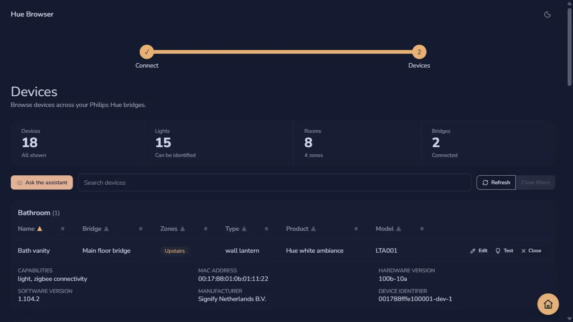Click the wall lantern type cell
Viewport: 573px width, 322px height.
click(x=242, y=250)
